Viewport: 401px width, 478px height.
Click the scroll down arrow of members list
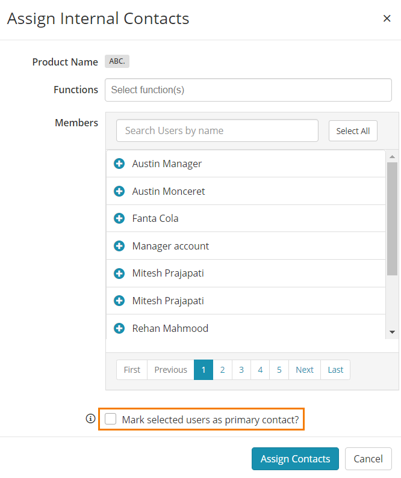(x=392, y=332)
